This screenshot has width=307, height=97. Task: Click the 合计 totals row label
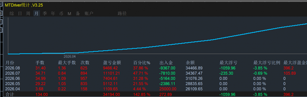[10, 94]
